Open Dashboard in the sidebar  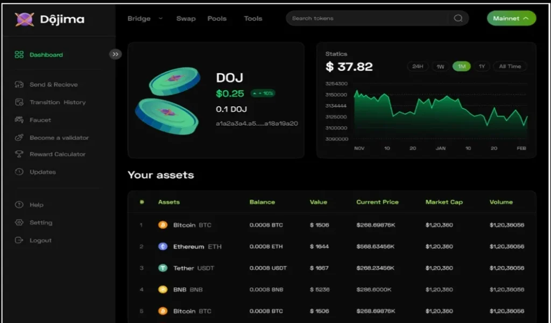tap(46, 55)
